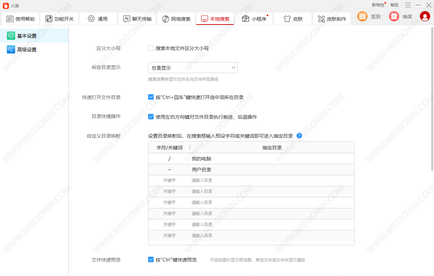Click the 签到 calendar check-in icon
Screen dimensions: 434x276
click(x=362, y=16)
